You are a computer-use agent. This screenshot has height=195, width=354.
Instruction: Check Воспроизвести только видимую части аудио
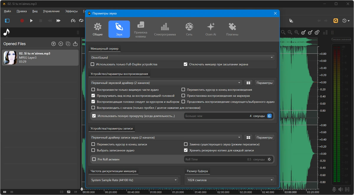[93, 90]
